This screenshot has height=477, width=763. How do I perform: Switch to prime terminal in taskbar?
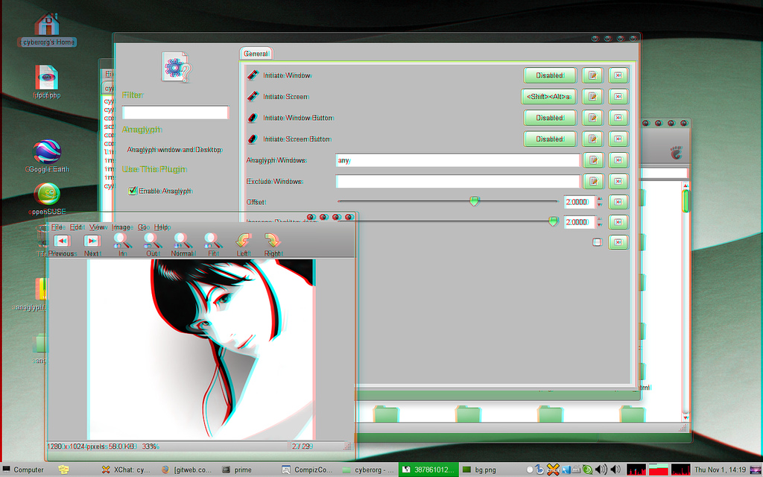[237, 470]
